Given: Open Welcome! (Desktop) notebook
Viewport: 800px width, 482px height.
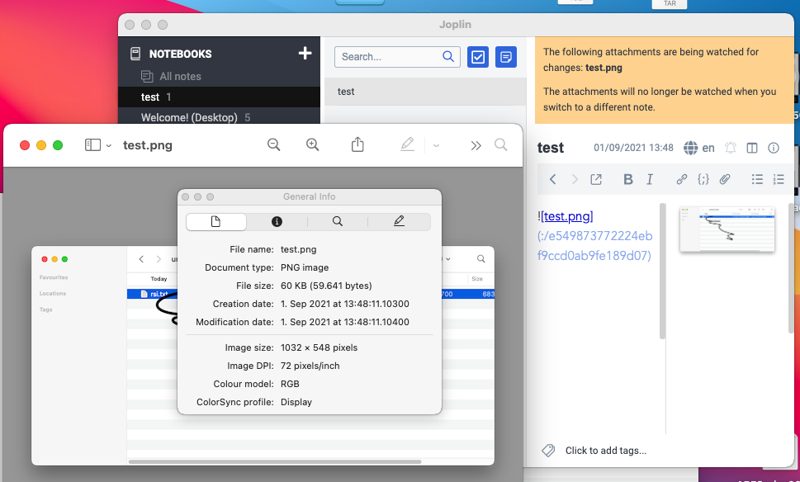Looking at the screenshot, I should 220,117.
